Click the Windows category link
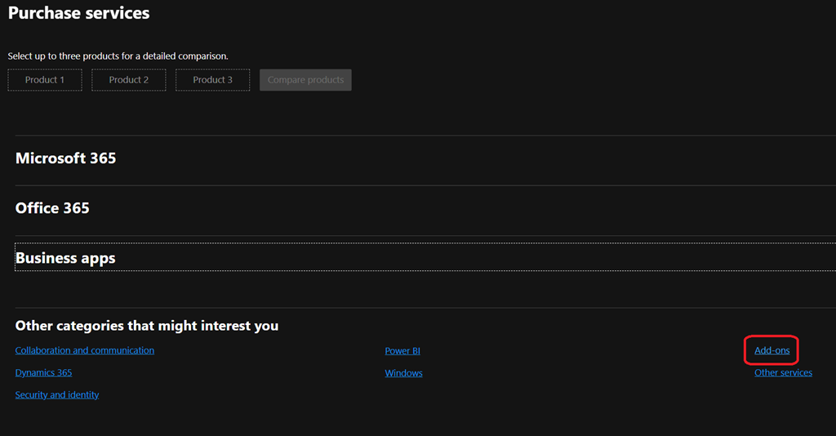Image resolution: width=836 pixels, height=436 pixels. 403,373
